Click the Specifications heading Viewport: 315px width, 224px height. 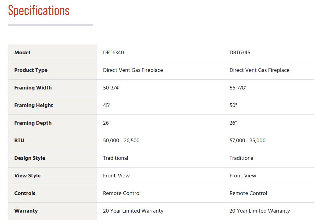[39, 11]
